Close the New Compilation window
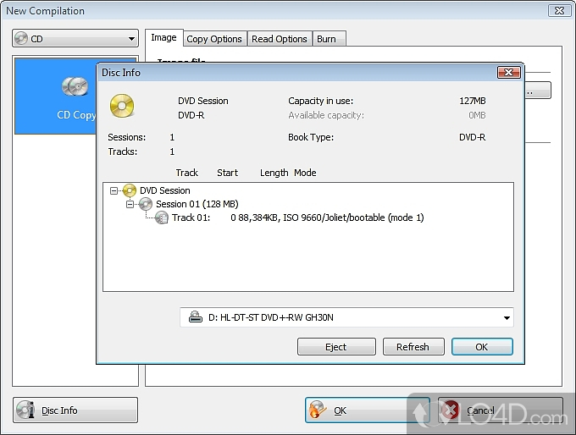Viewport: 576px width, 435px height. point(559,11)
